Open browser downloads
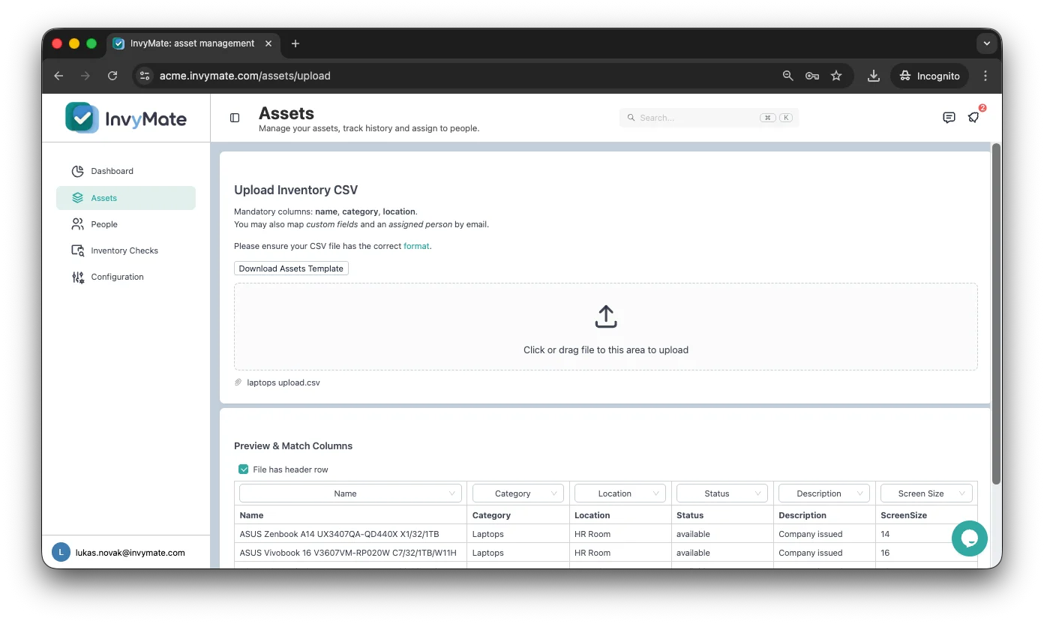The height and width of the screenshot is (624, 1044). [873, 76]
